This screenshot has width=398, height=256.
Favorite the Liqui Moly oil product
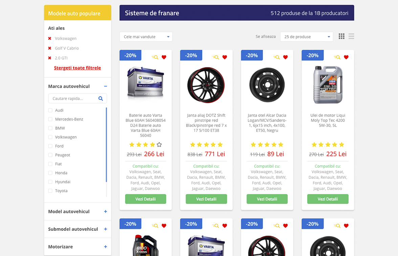point(346,57)
